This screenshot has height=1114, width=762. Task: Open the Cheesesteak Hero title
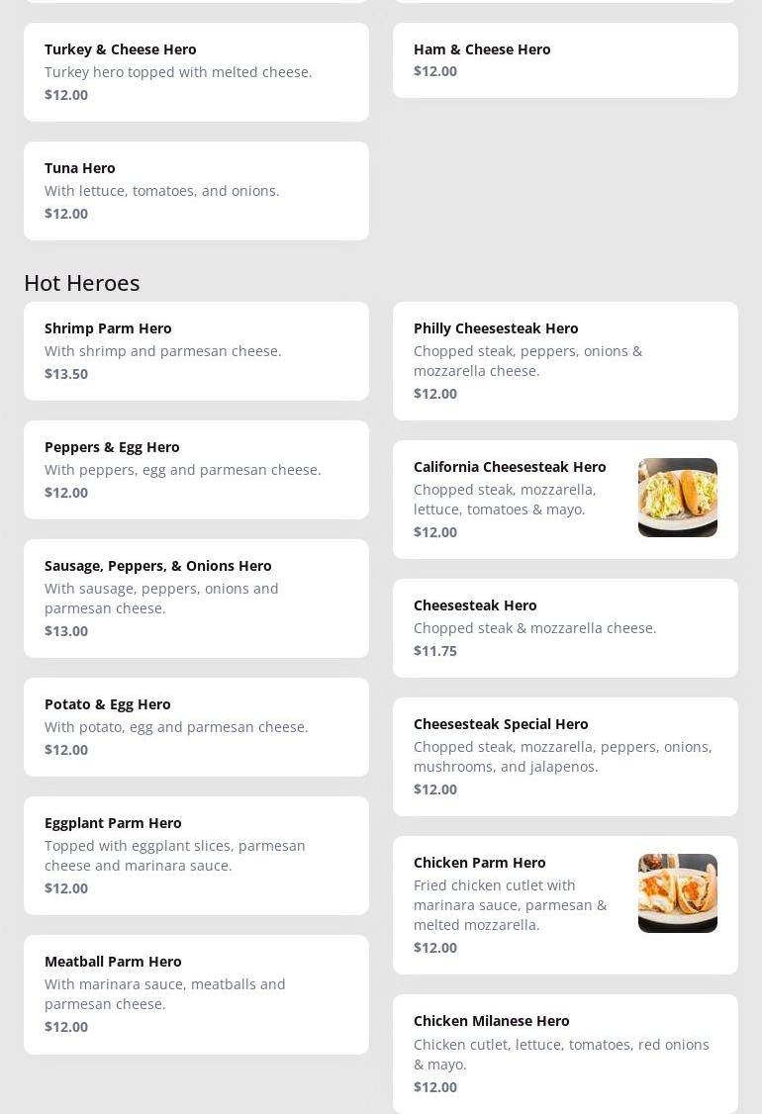[x=475, y=605]
